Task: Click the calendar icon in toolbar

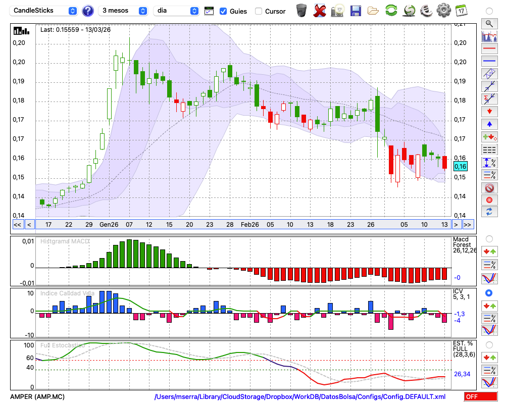Action: click(x=461, y=10)
